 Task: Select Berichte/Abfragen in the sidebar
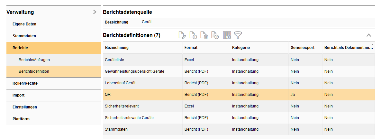click(x=34, y=60)
